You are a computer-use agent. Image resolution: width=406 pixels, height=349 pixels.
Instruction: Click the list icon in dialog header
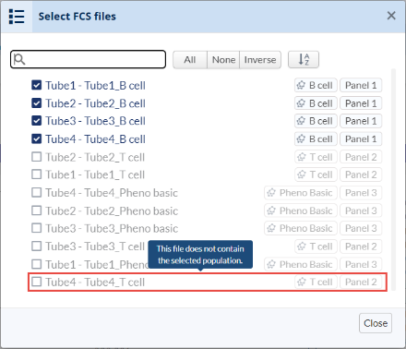(x=17, y=17)
